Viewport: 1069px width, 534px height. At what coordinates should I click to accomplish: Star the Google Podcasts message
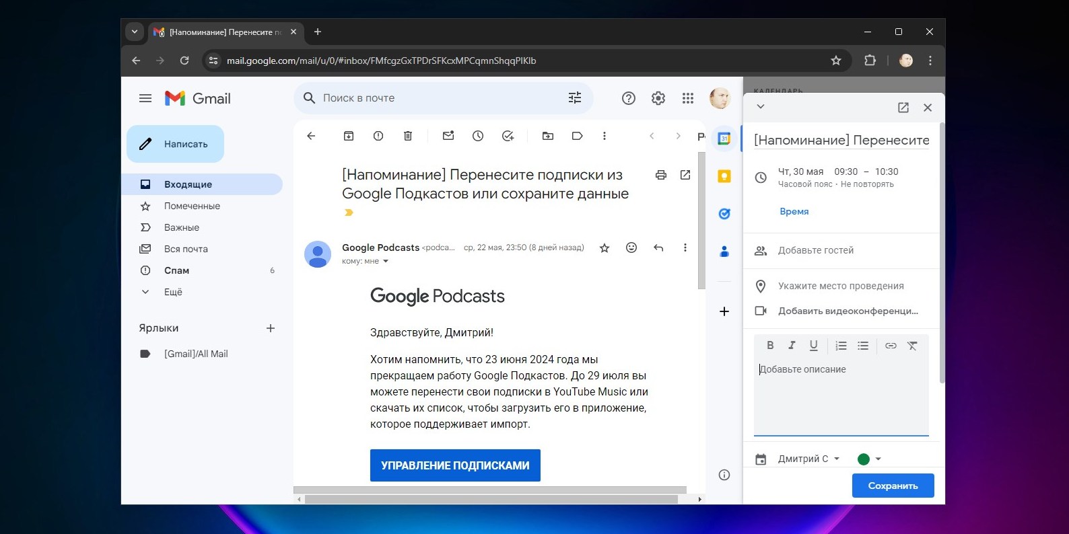pos(605,247)
